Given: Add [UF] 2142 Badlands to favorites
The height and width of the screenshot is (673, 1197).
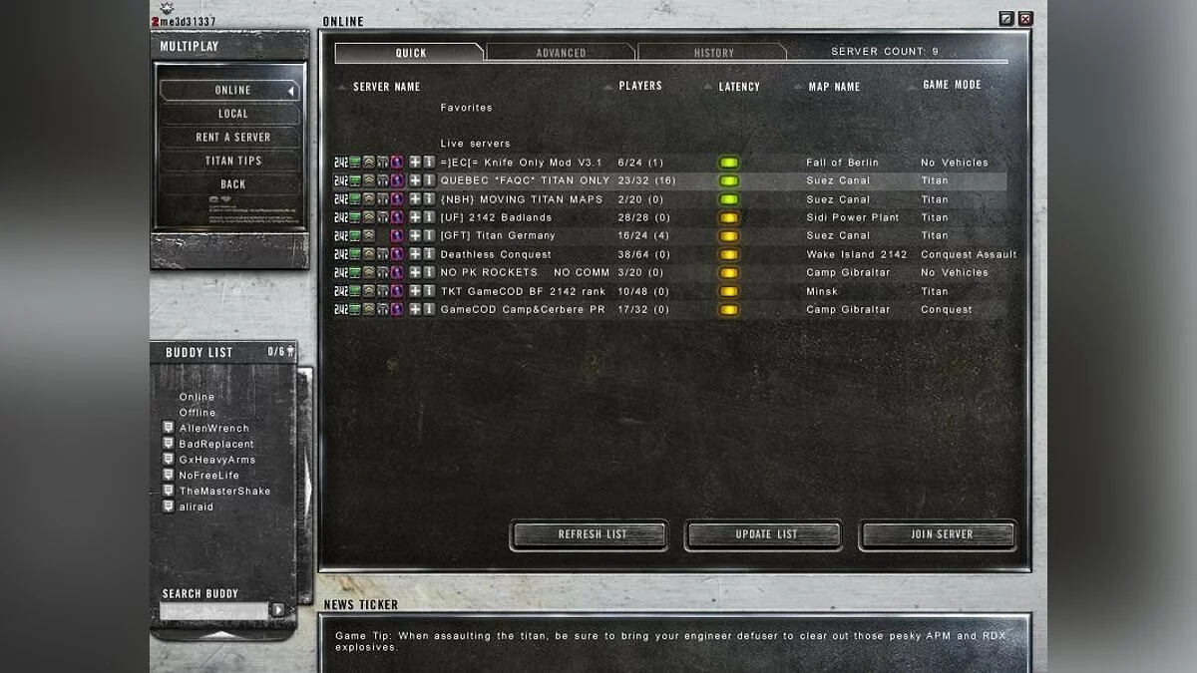Looking at the screenshot, I should 415,217.
